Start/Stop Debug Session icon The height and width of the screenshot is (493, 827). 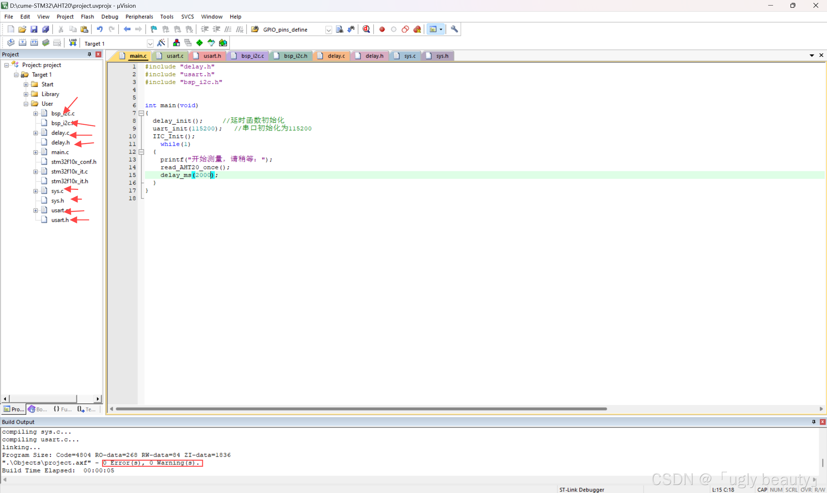click(366, 29)
